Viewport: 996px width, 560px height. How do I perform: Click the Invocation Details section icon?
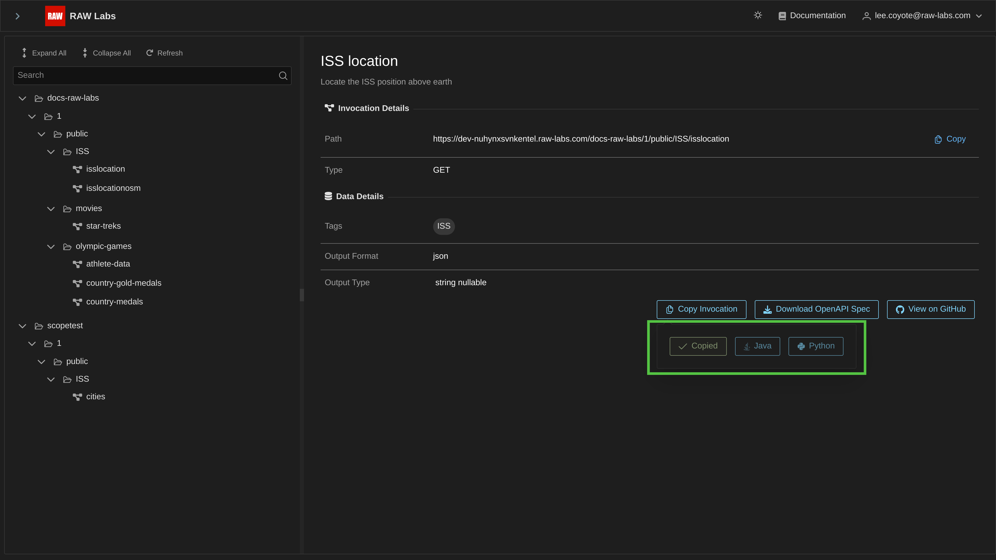pos(329,108)
